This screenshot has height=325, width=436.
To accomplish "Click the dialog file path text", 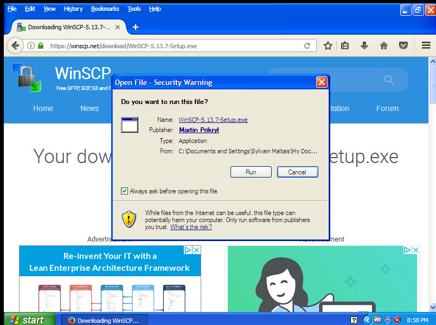I will tap(248, 151).
